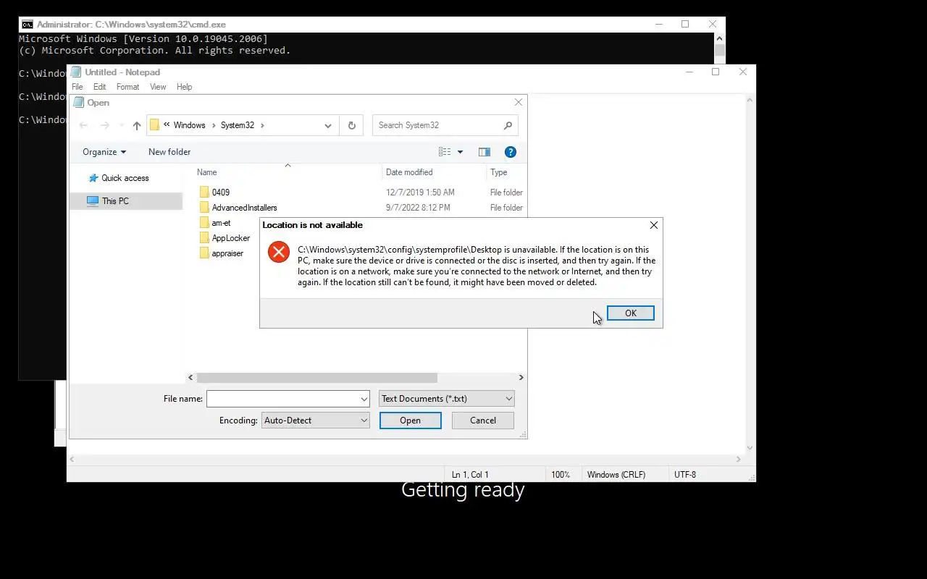Refresh the System32 folder view
Viewport: 927px width, 579px height.
[351, 125]
